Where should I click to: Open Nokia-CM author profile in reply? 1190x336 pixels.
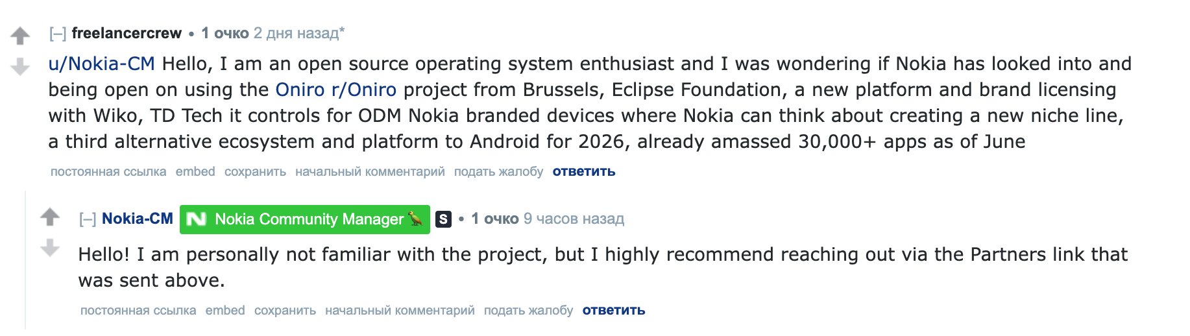click(138, 219)
